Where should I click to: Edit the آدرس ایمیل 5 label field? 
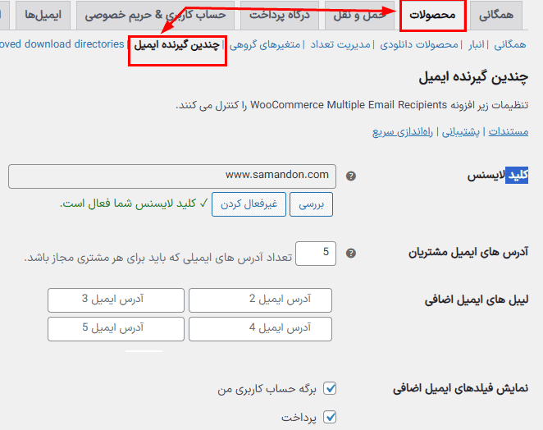tap(116, 329)
